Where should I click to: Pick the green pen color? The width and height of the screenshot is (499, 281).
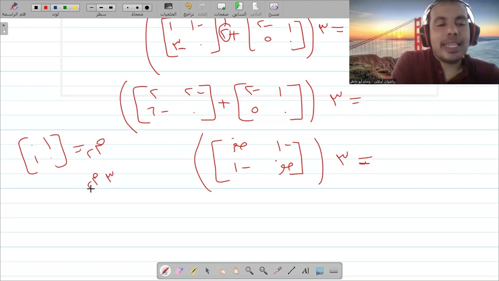click(x=65, y=7)
